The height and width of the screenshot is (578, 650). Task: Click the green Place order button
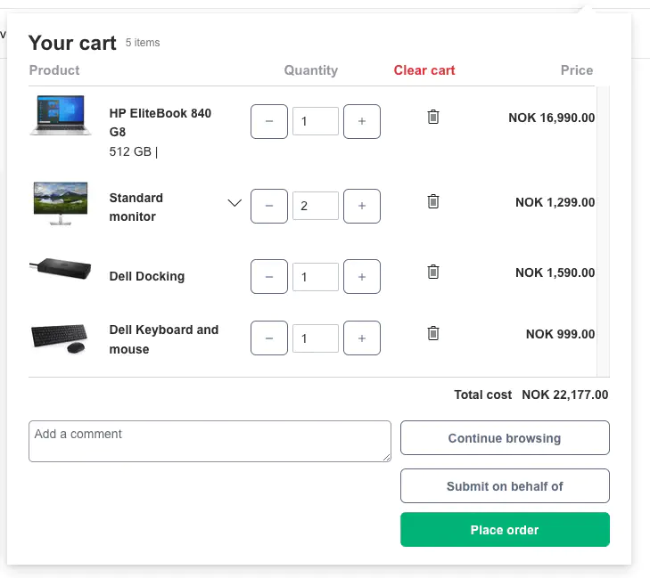click(x=505, y=530)
